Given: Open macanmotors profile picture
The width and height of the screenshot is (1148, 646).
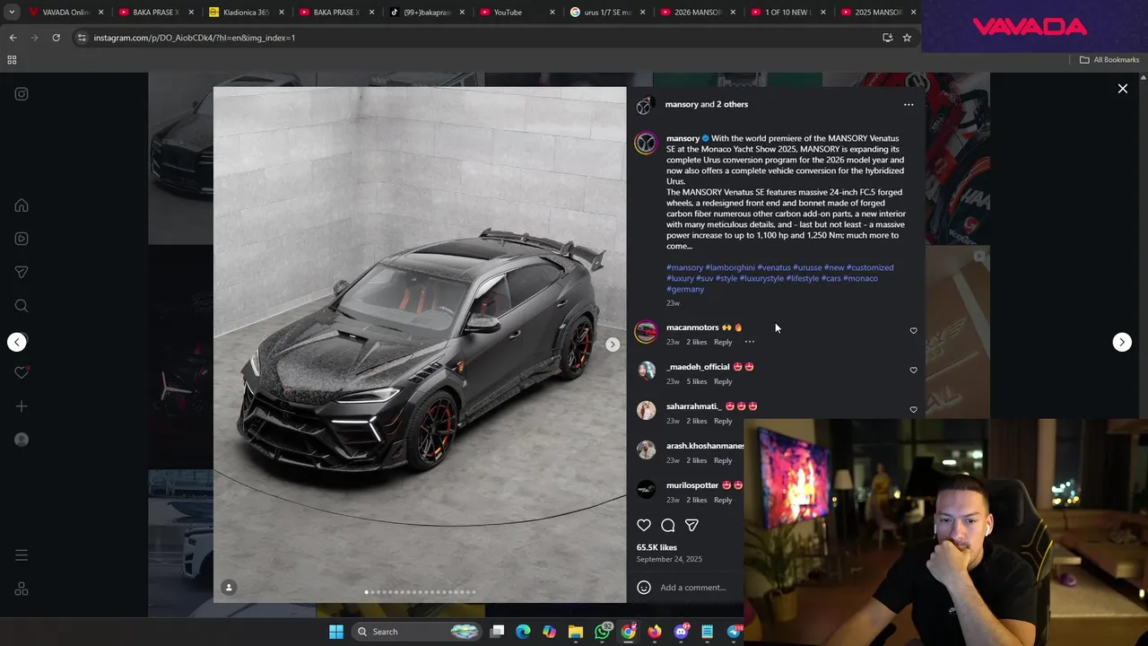Looking at the screenshot, I should [646, 331].
